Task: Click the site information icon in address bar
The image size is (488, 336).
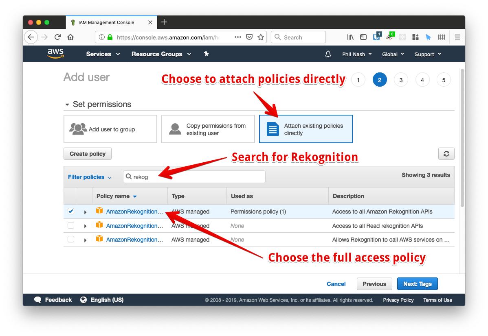Action: click(x=101, y=37)
